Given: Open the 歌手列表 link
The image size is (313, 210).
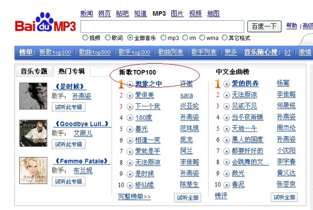Looking at the screenshot, I should [204, 52].
